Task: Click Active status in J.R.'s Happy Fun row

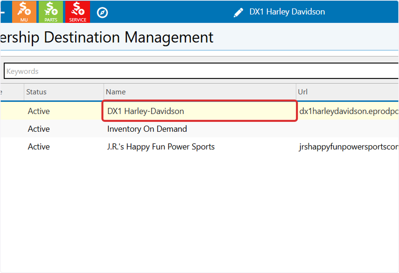Action: click(39, 146)
